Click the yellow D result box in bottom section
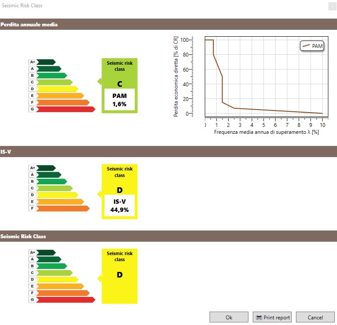Image resolution: width=337 pixels, height=325 pixels. 120,276
